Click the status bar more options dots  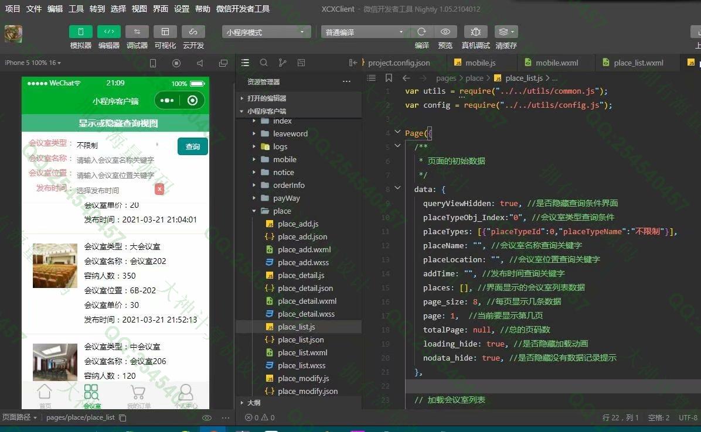225,418
